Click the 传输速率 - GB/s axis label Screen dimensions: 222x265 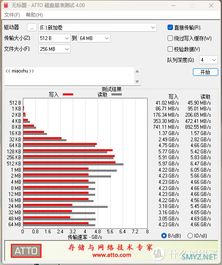point(85,237)
